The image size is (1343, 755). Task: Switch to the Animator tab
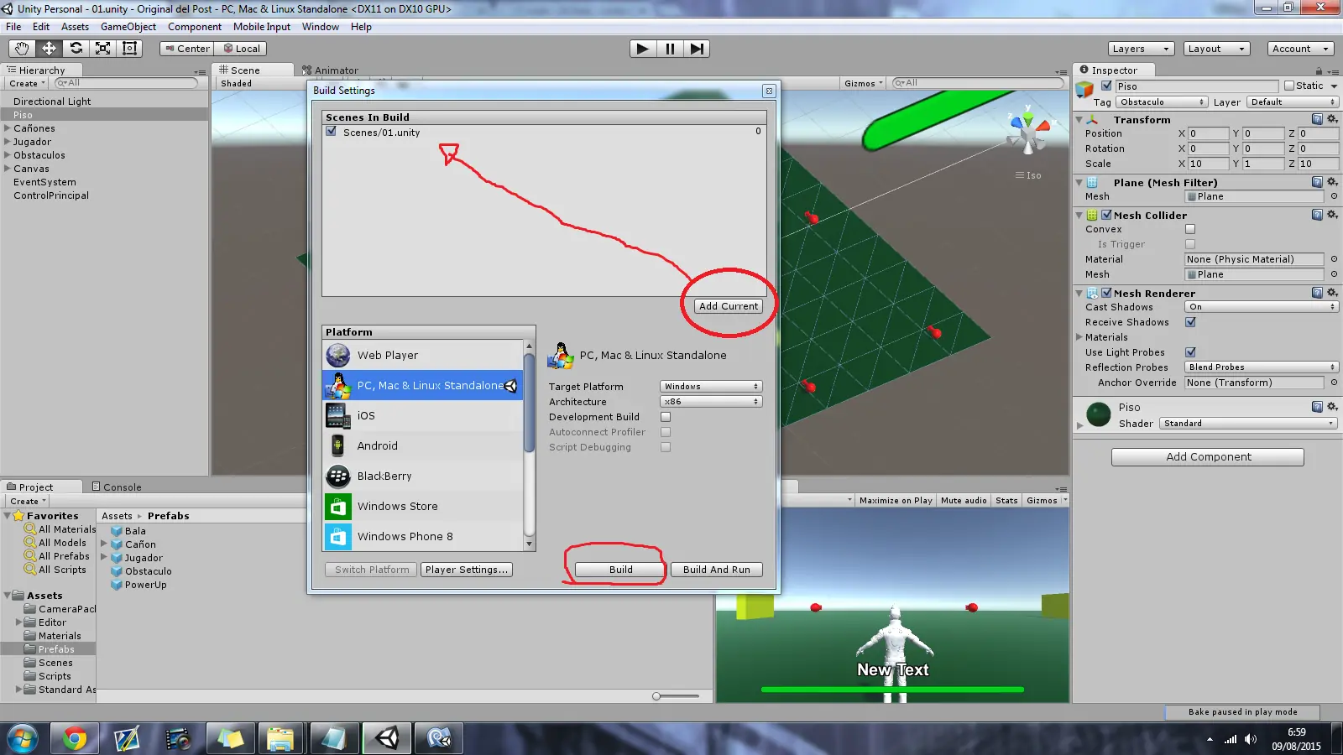click(331, 70)
